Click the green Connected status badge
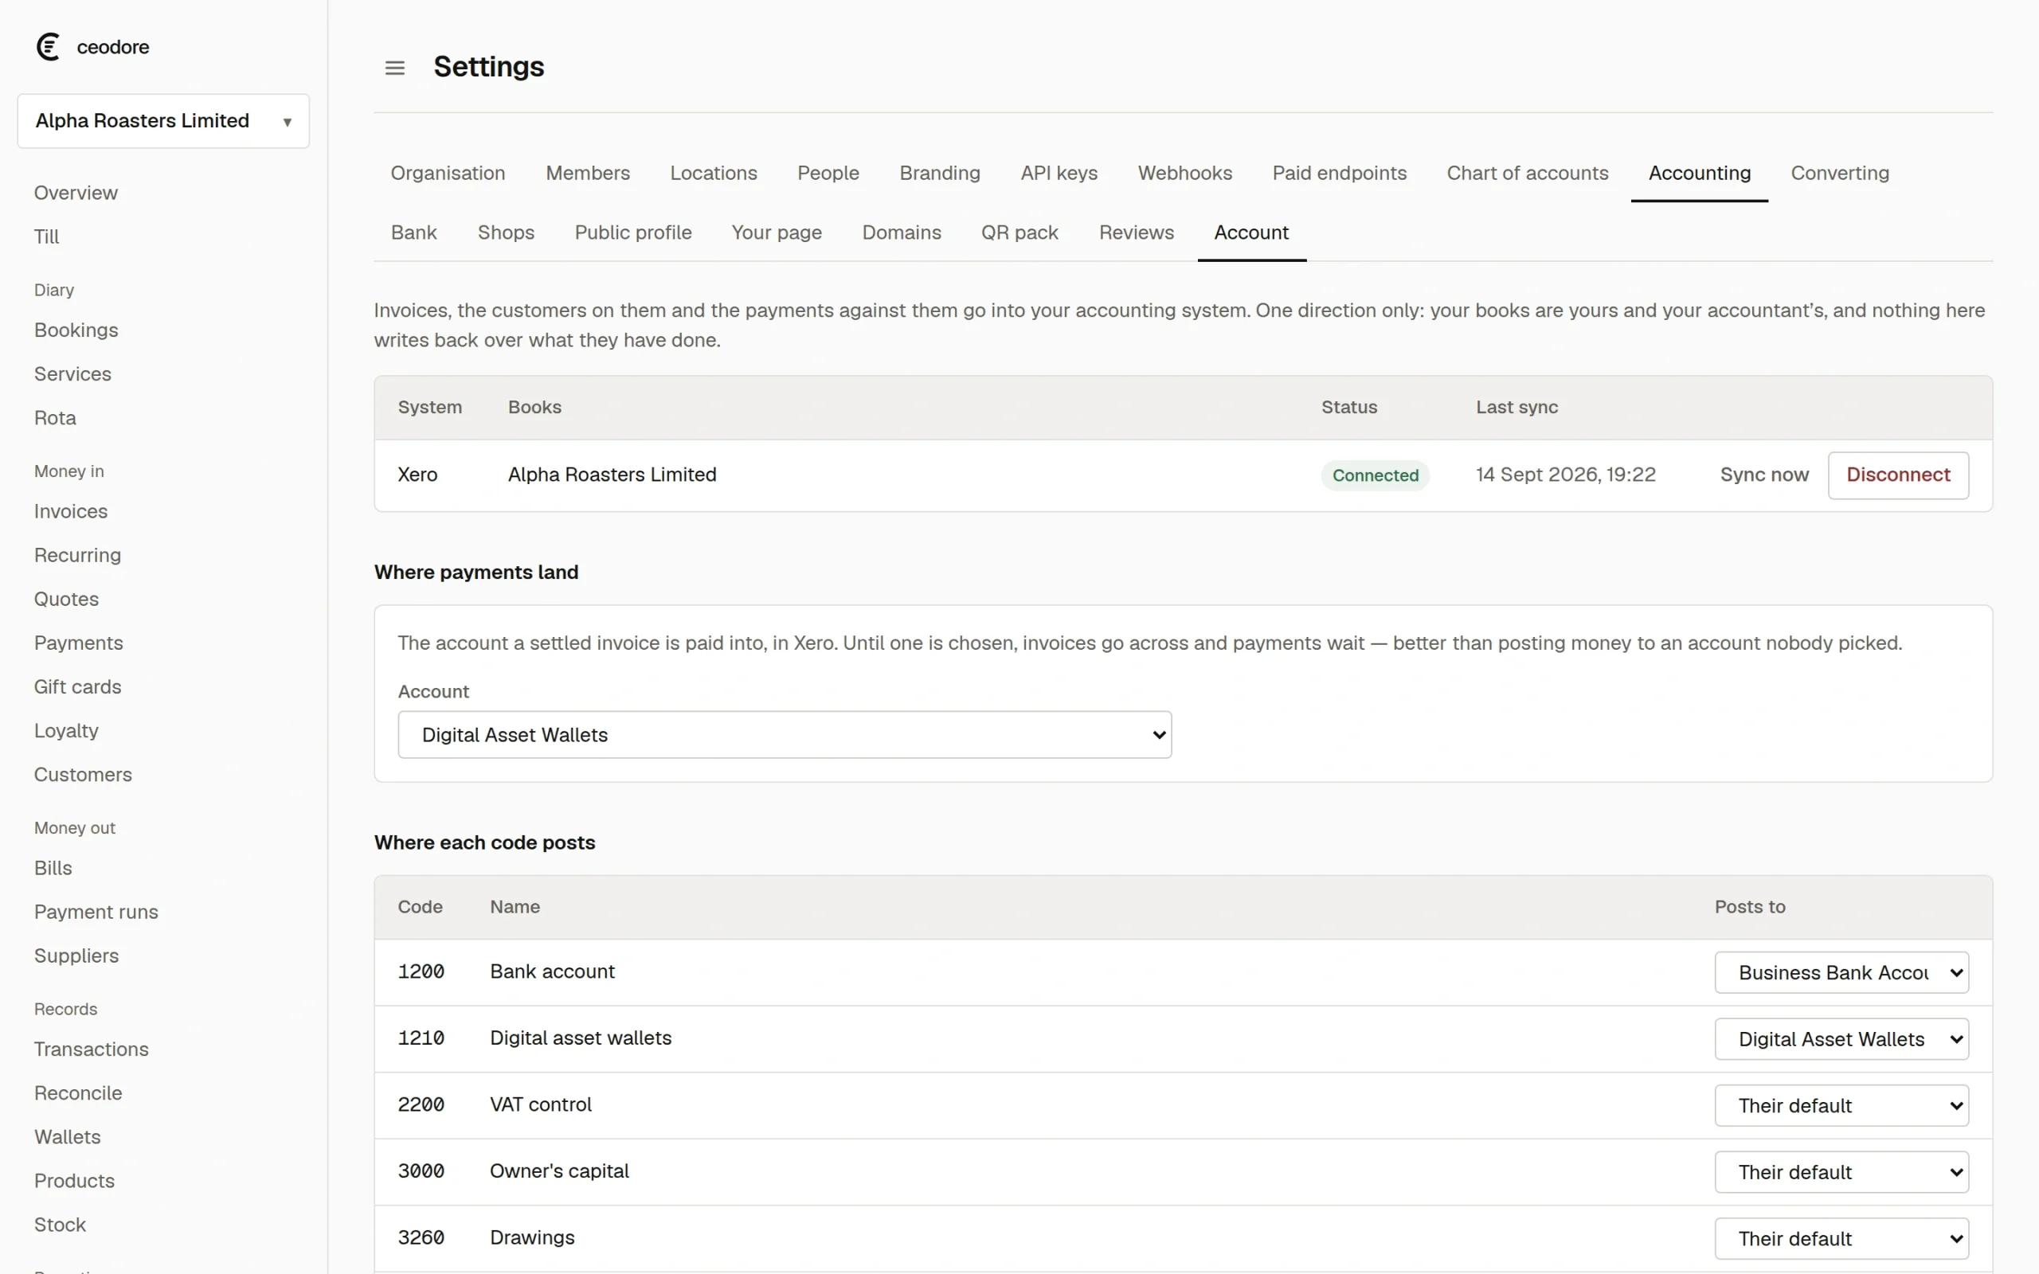 (x=1375, y=475)
